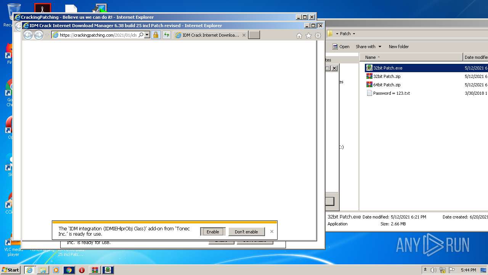The width and height of the screenshot is (488, 275).
Task: Open the Action Center flag icon
Action: click(452, 270)
